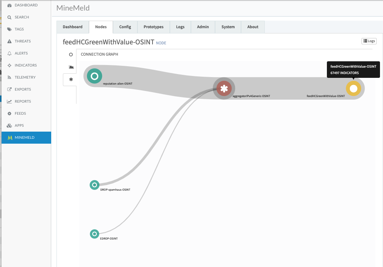Open the Config tab
The image size is (383, 267).
pyautogui.click(x=125, y=27)
